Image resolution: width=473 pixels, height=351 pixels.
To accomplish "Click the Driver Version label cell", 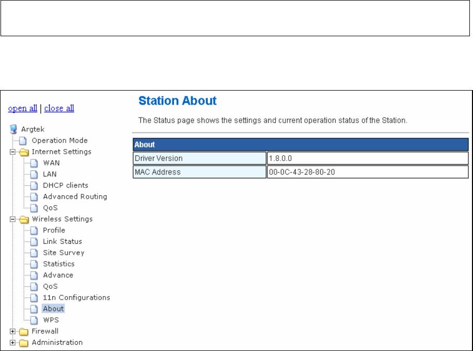I will click(x=199, y=158).
